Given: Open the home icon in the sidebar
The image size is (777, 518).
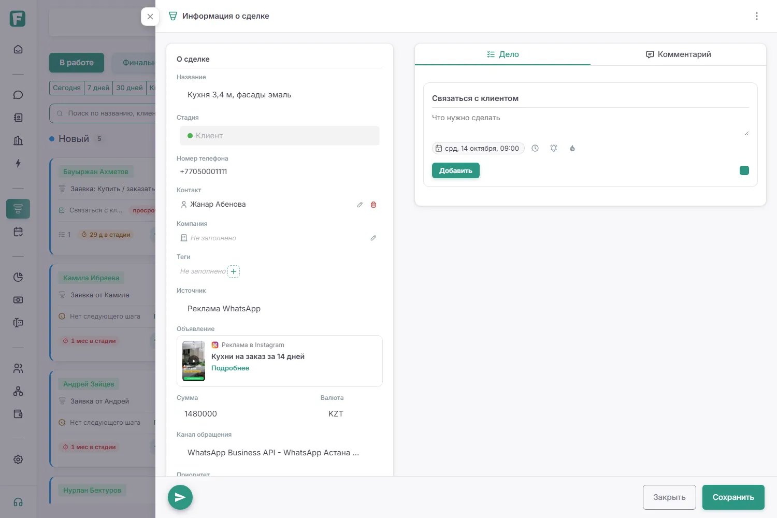Looking at the screenshot, I should (18, 50).
